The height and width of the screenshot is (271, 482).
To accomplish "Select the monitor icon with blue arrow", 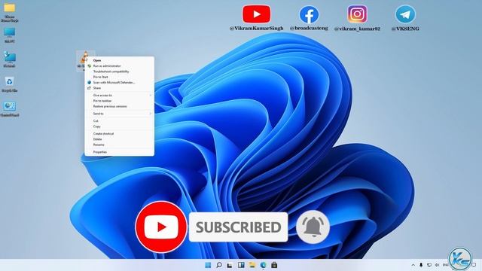I will coord(10,57).
